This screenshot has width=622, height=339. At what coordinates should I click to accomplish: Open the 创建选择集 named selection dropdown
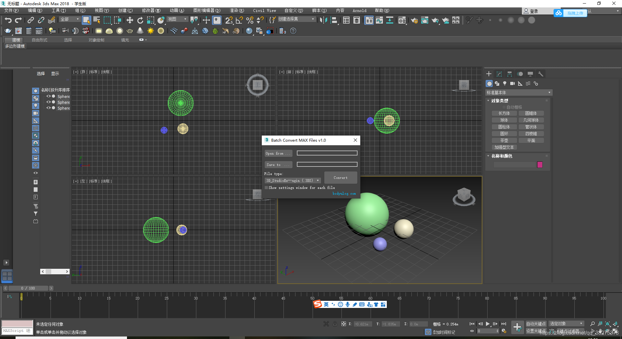[296, 19]
